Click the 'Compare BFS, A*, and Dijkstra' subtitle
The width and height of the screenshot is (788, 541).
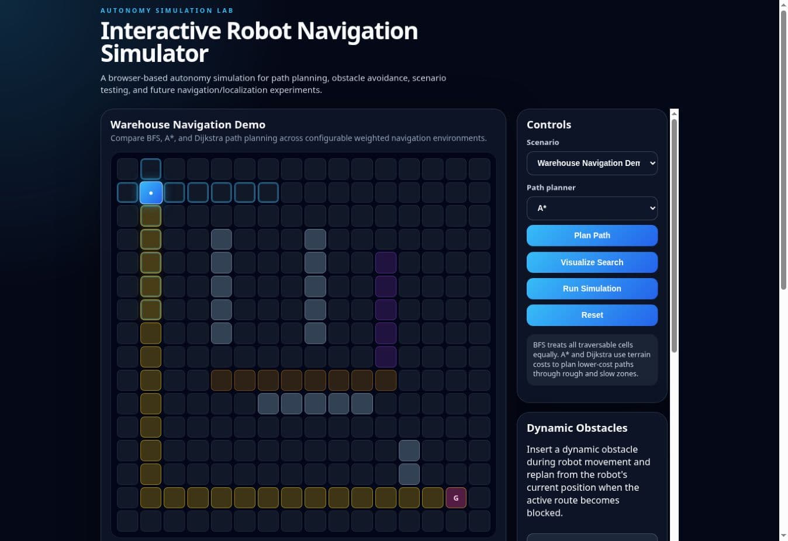pos(298,138)
